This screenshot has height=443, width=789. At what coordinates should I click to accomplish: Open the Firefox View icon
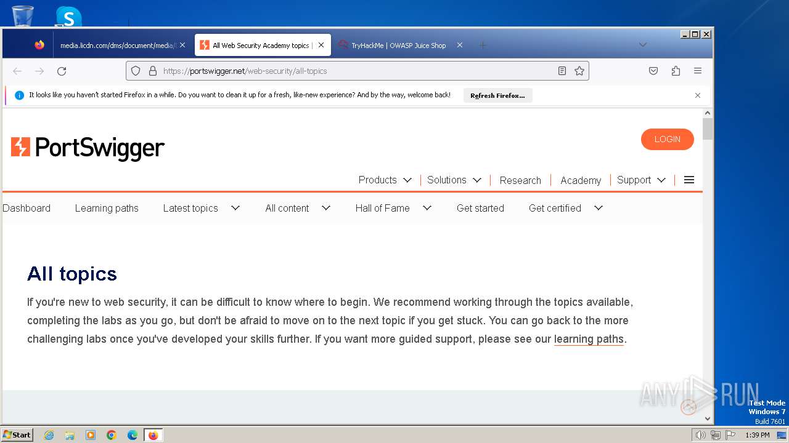(39, 45)
